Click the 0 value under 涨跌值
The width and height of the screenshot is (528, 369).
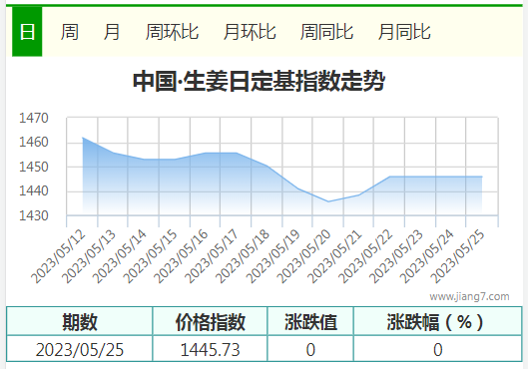point(310,350)
